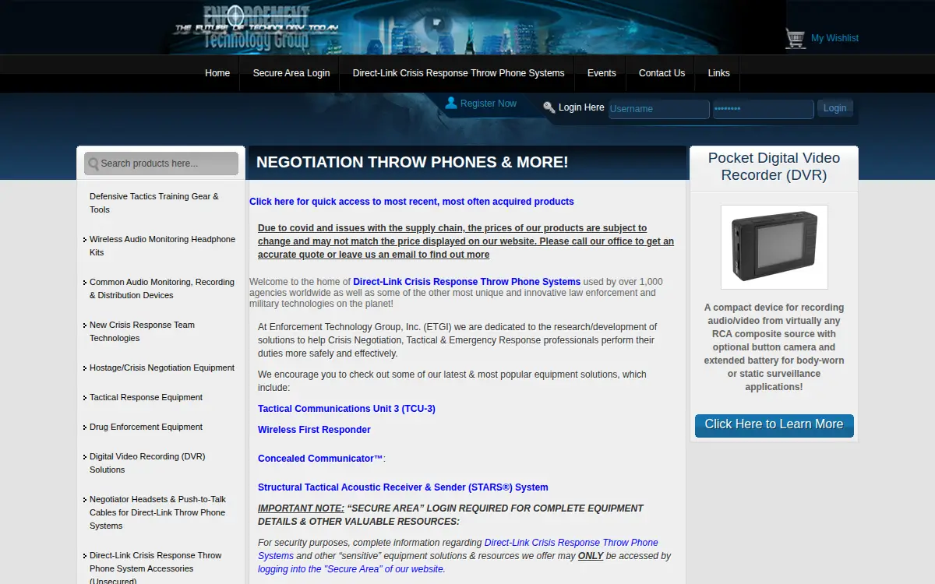Screen dimensions: 935x584
Task: Open Concealed Communicator link
Action: 320,459
